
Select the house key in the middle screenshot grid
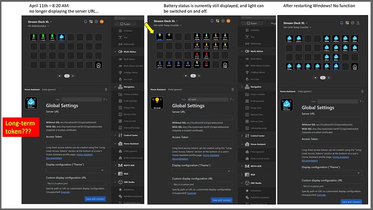point(225,65)
